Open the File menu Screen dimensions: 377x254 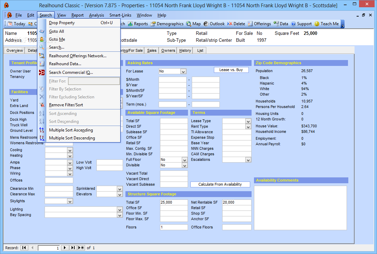click(x=19, y=15)
